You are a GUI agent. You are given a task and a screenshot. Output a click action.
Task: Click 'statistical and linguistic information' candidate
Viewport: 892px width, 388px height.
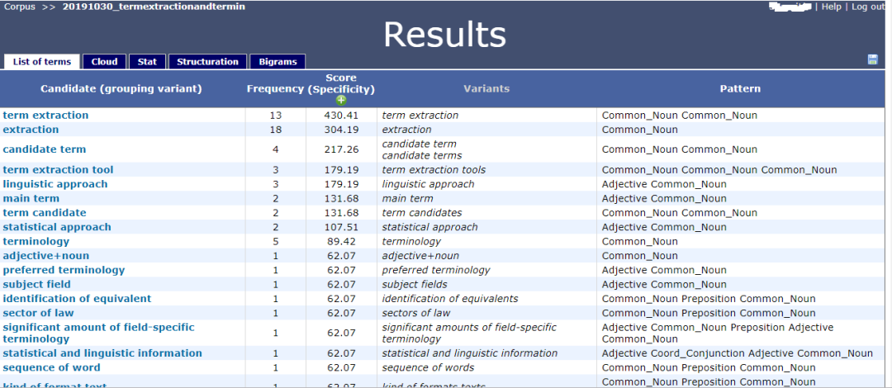coord(102,353)
